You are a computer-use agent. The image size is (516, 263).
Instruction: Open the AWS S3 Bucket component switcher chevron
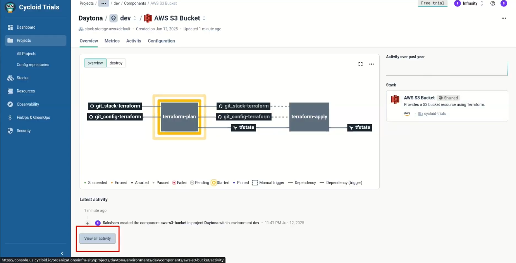(x=204, y=18)
